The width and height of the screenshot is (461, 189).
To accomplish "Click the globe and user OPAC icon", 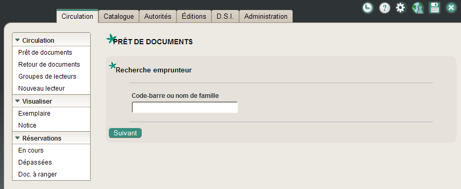I will 418,8.
